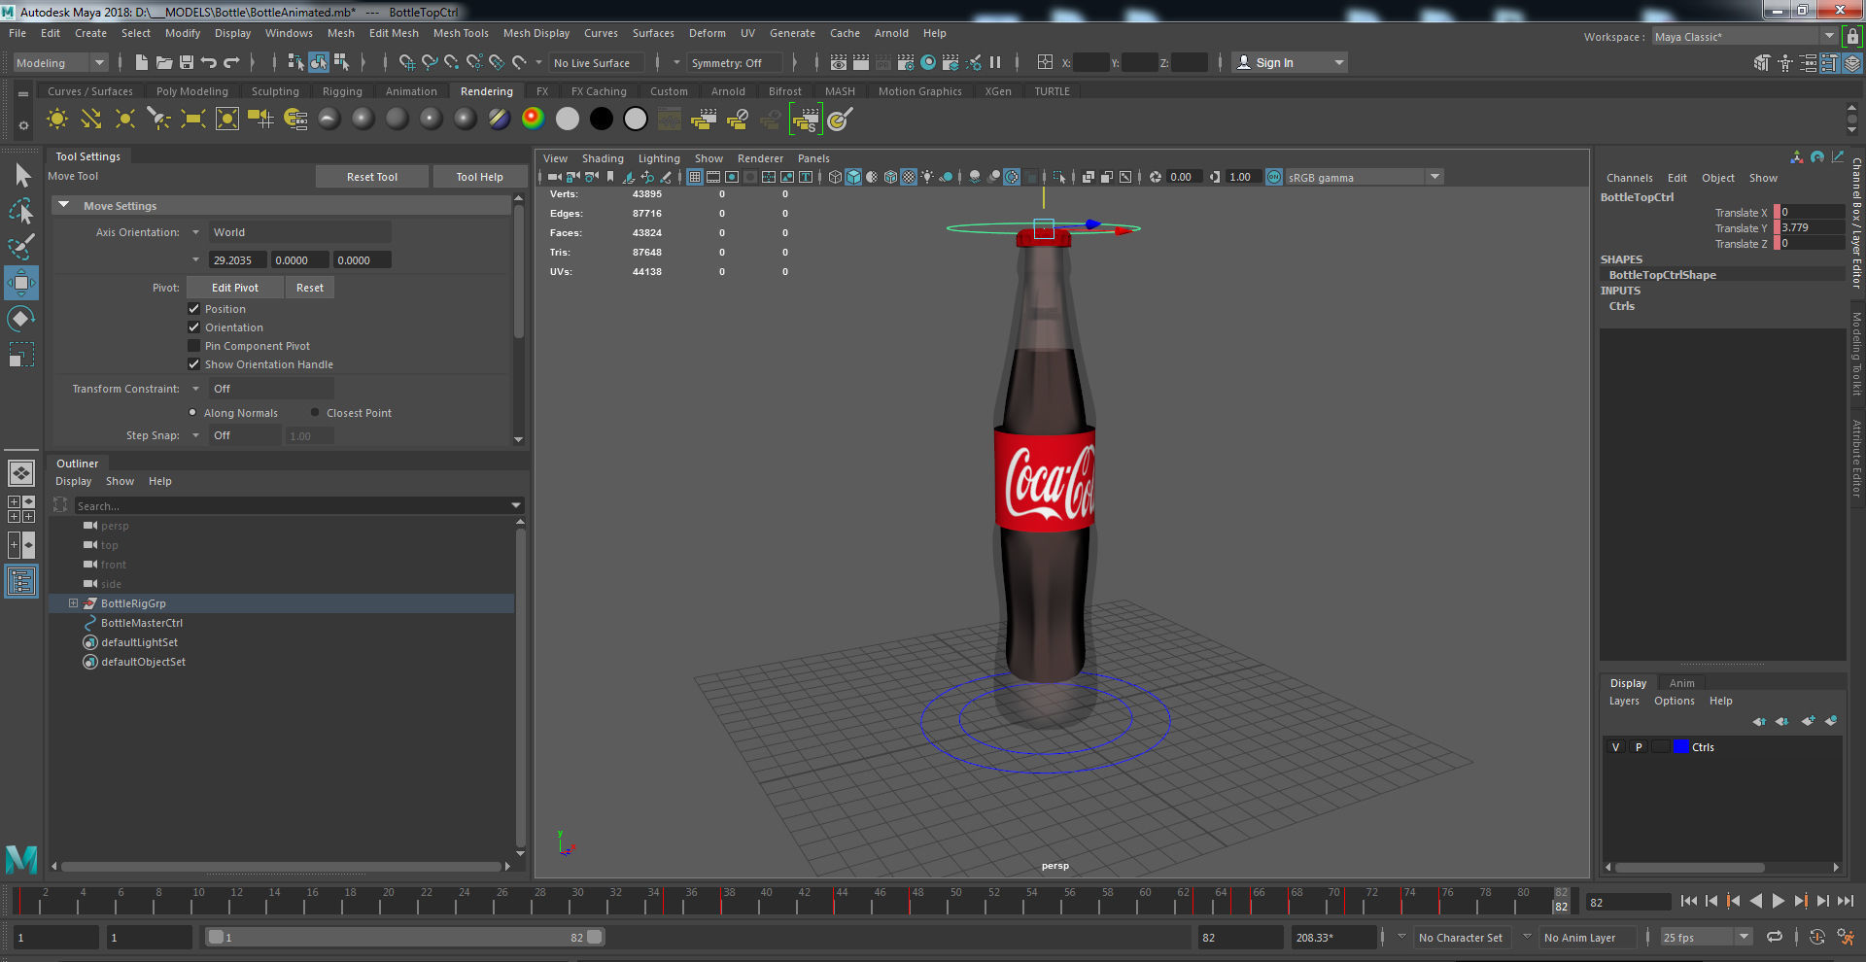Click the Redo arrow icon
This screenshot has height=962, width=1866.
pyautogui.click(x=231, y=62)
